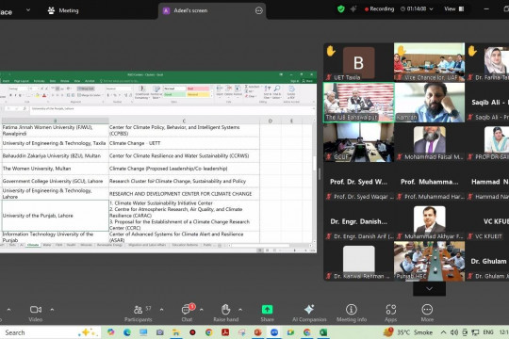Show more participants down chevron
The height and width of the screenshot is (339, 509).
point(429,288)
